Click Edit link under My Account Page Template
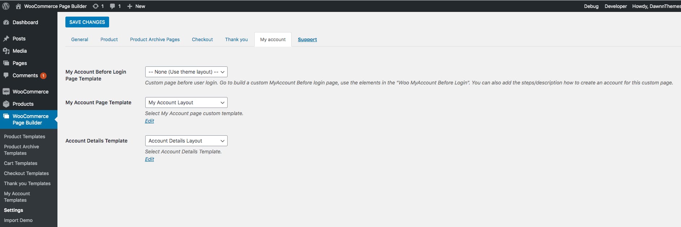Screen dimensions: 681x227 [x=149, y=121]
